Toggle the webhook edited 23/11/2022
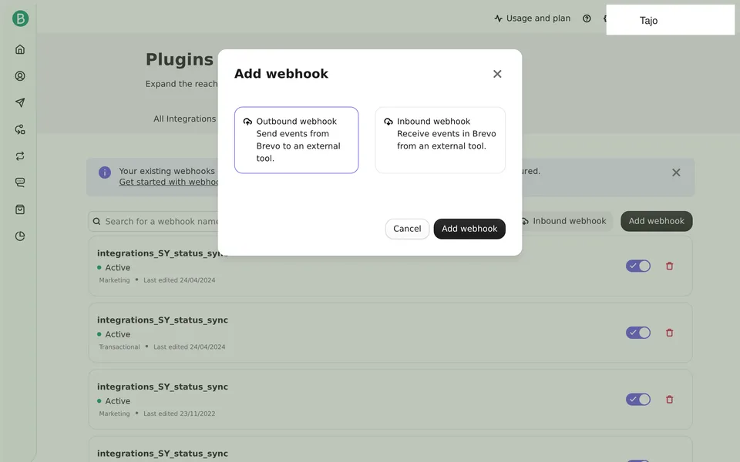The image size is (740, 462). [638, 400]
